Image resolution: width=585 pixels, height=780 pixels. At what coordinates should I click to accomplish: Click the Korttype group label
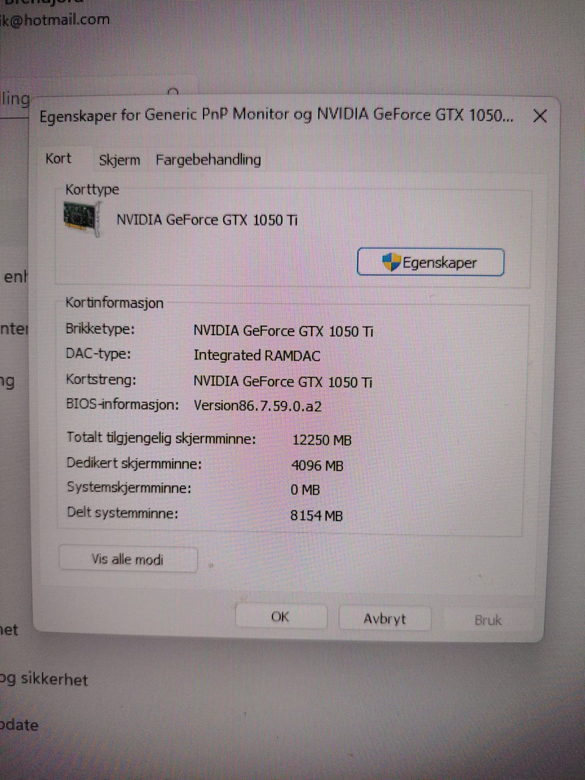click(x=93, y=190)
